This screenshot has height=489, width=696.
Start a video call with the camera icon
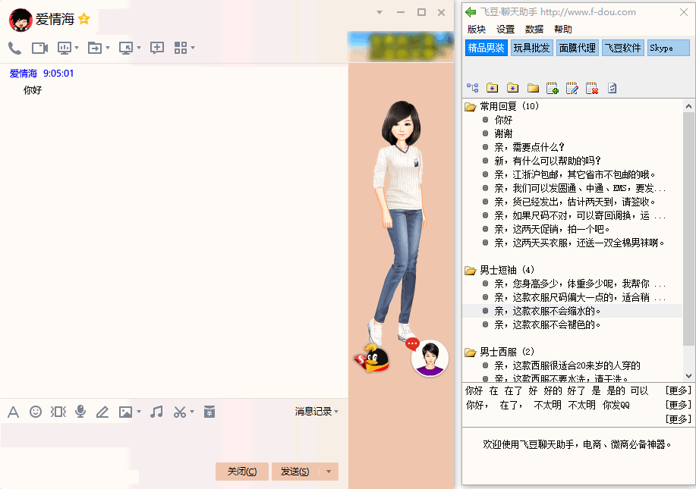(39, 48)
